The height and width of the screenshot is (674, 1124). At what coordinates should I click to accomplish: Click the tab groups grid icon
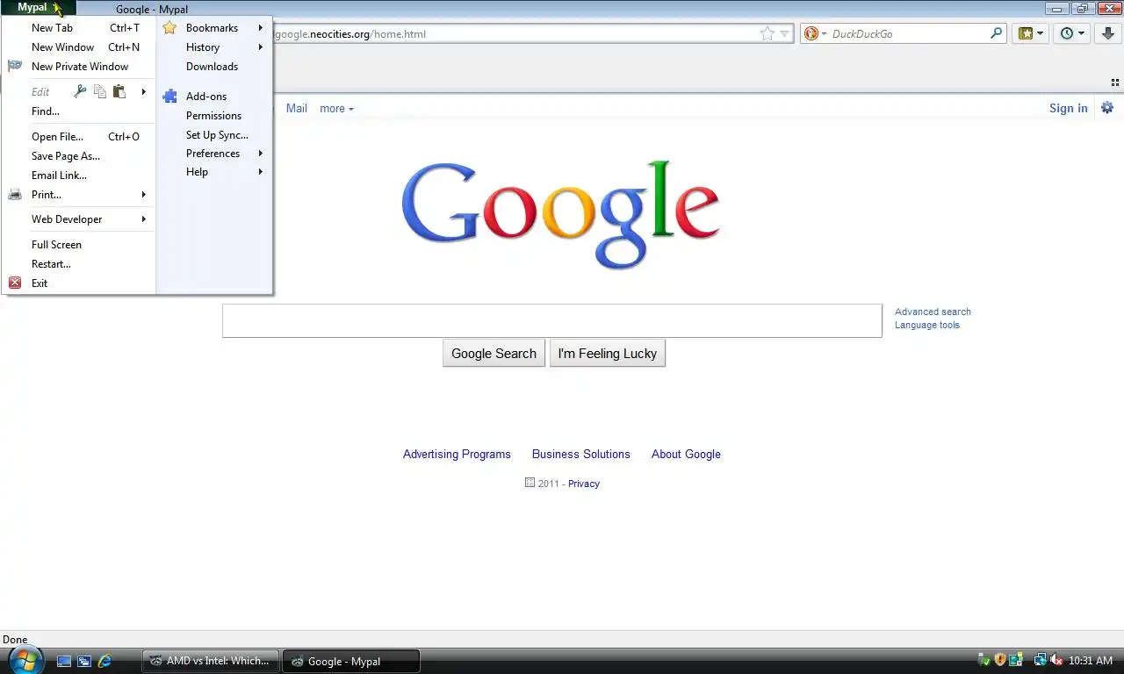[1115, 82]
